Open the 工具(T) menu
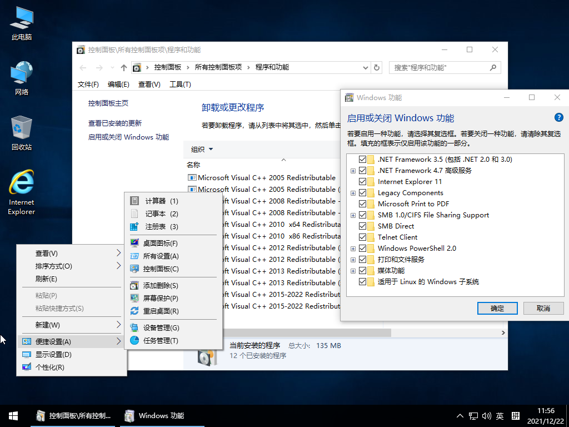Viewport: 569px width, 427px height. (x=180, y=85)
